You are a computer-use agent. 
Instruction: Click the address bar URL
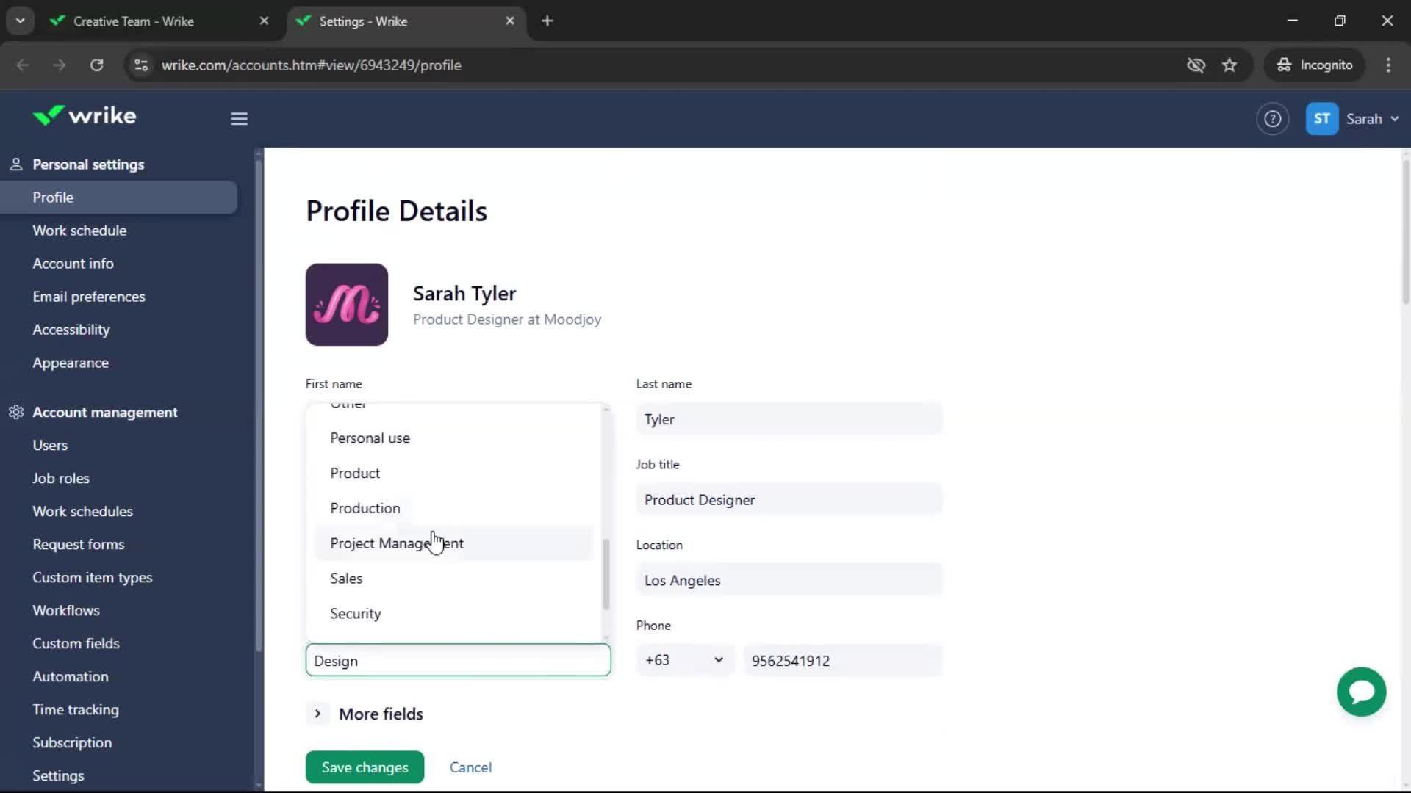pyautogui.click(x=311, y=65)
